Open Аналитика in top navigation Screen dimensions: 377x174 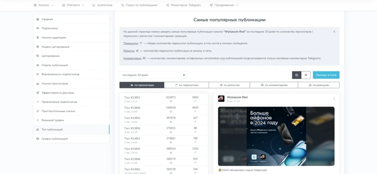tap(102, 5)
